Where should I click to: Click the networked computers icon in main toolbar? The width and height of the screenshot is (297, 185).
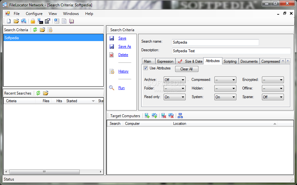[x=24, y=21]
